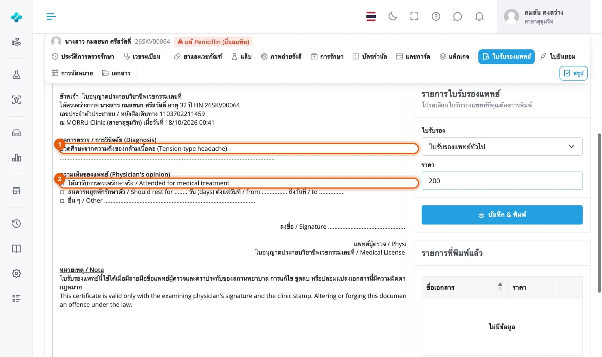This screenshot has height=357, width=602.
Task: Open แล็บ tab
Action: coord(241,56)
